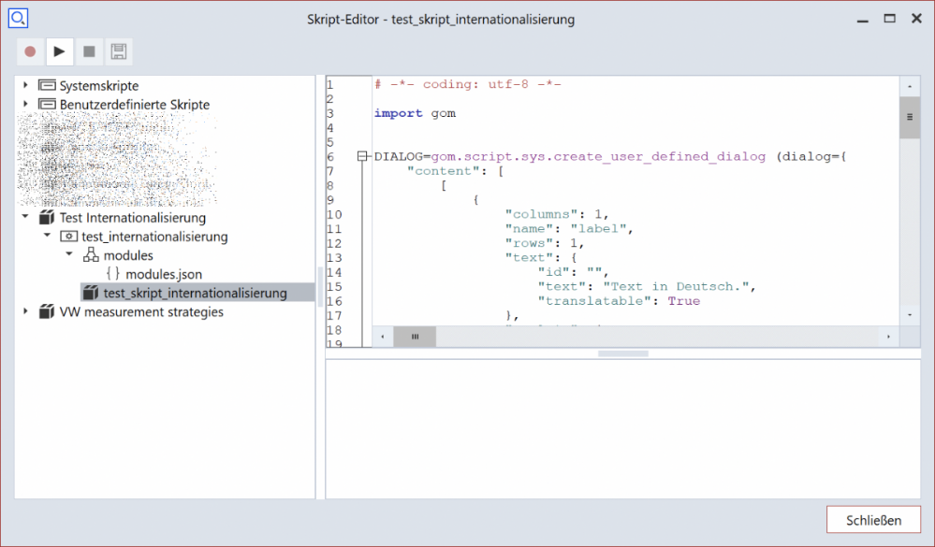
Task: Expand the Systemskripte tree node
Action: 25,86
